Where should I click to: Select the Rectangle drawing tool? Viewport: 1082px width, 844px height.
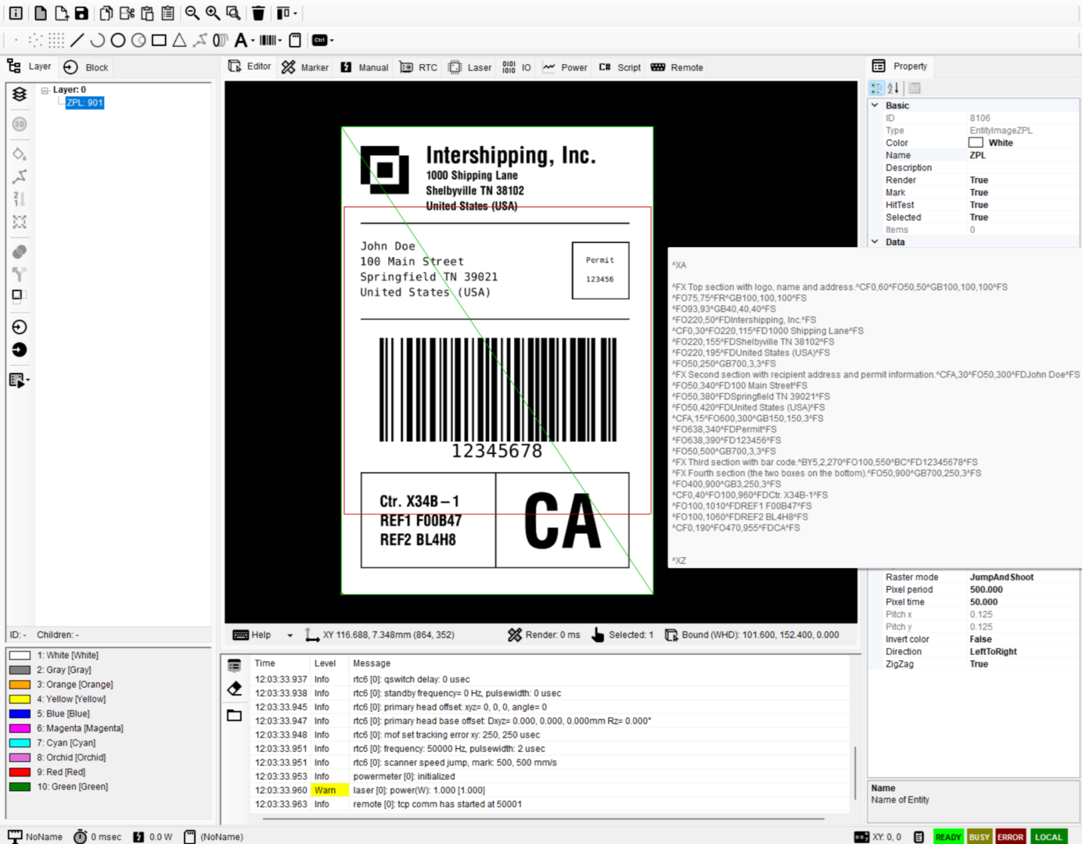tap(159, 40)
